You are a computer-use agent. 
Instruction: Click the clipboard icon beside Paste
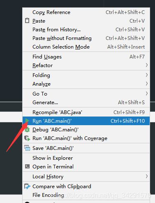(27, 21)
